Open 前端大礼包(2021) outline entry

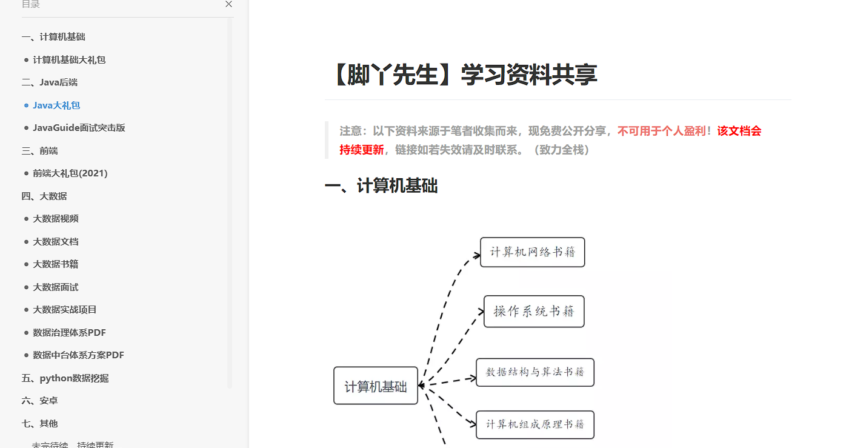coord(70,173)
